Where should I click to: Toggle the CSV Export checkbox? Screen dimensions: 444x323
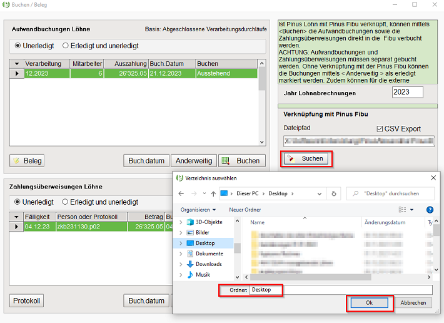pos(380,129)
